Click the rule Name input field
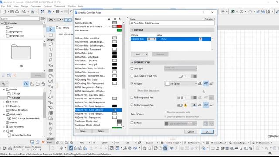279x157 pixels. tap(172, 23)
